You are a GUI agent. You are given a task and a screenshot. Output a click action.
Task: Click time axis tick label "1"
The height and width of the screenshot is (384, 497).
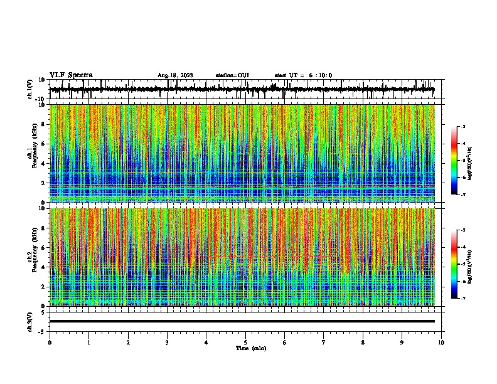(x=88, y=343)
